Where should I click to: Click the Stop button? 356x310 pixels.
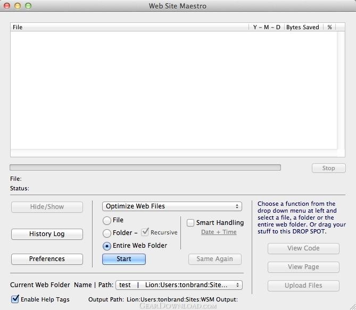pyautogui.click(x=328, y=168)
